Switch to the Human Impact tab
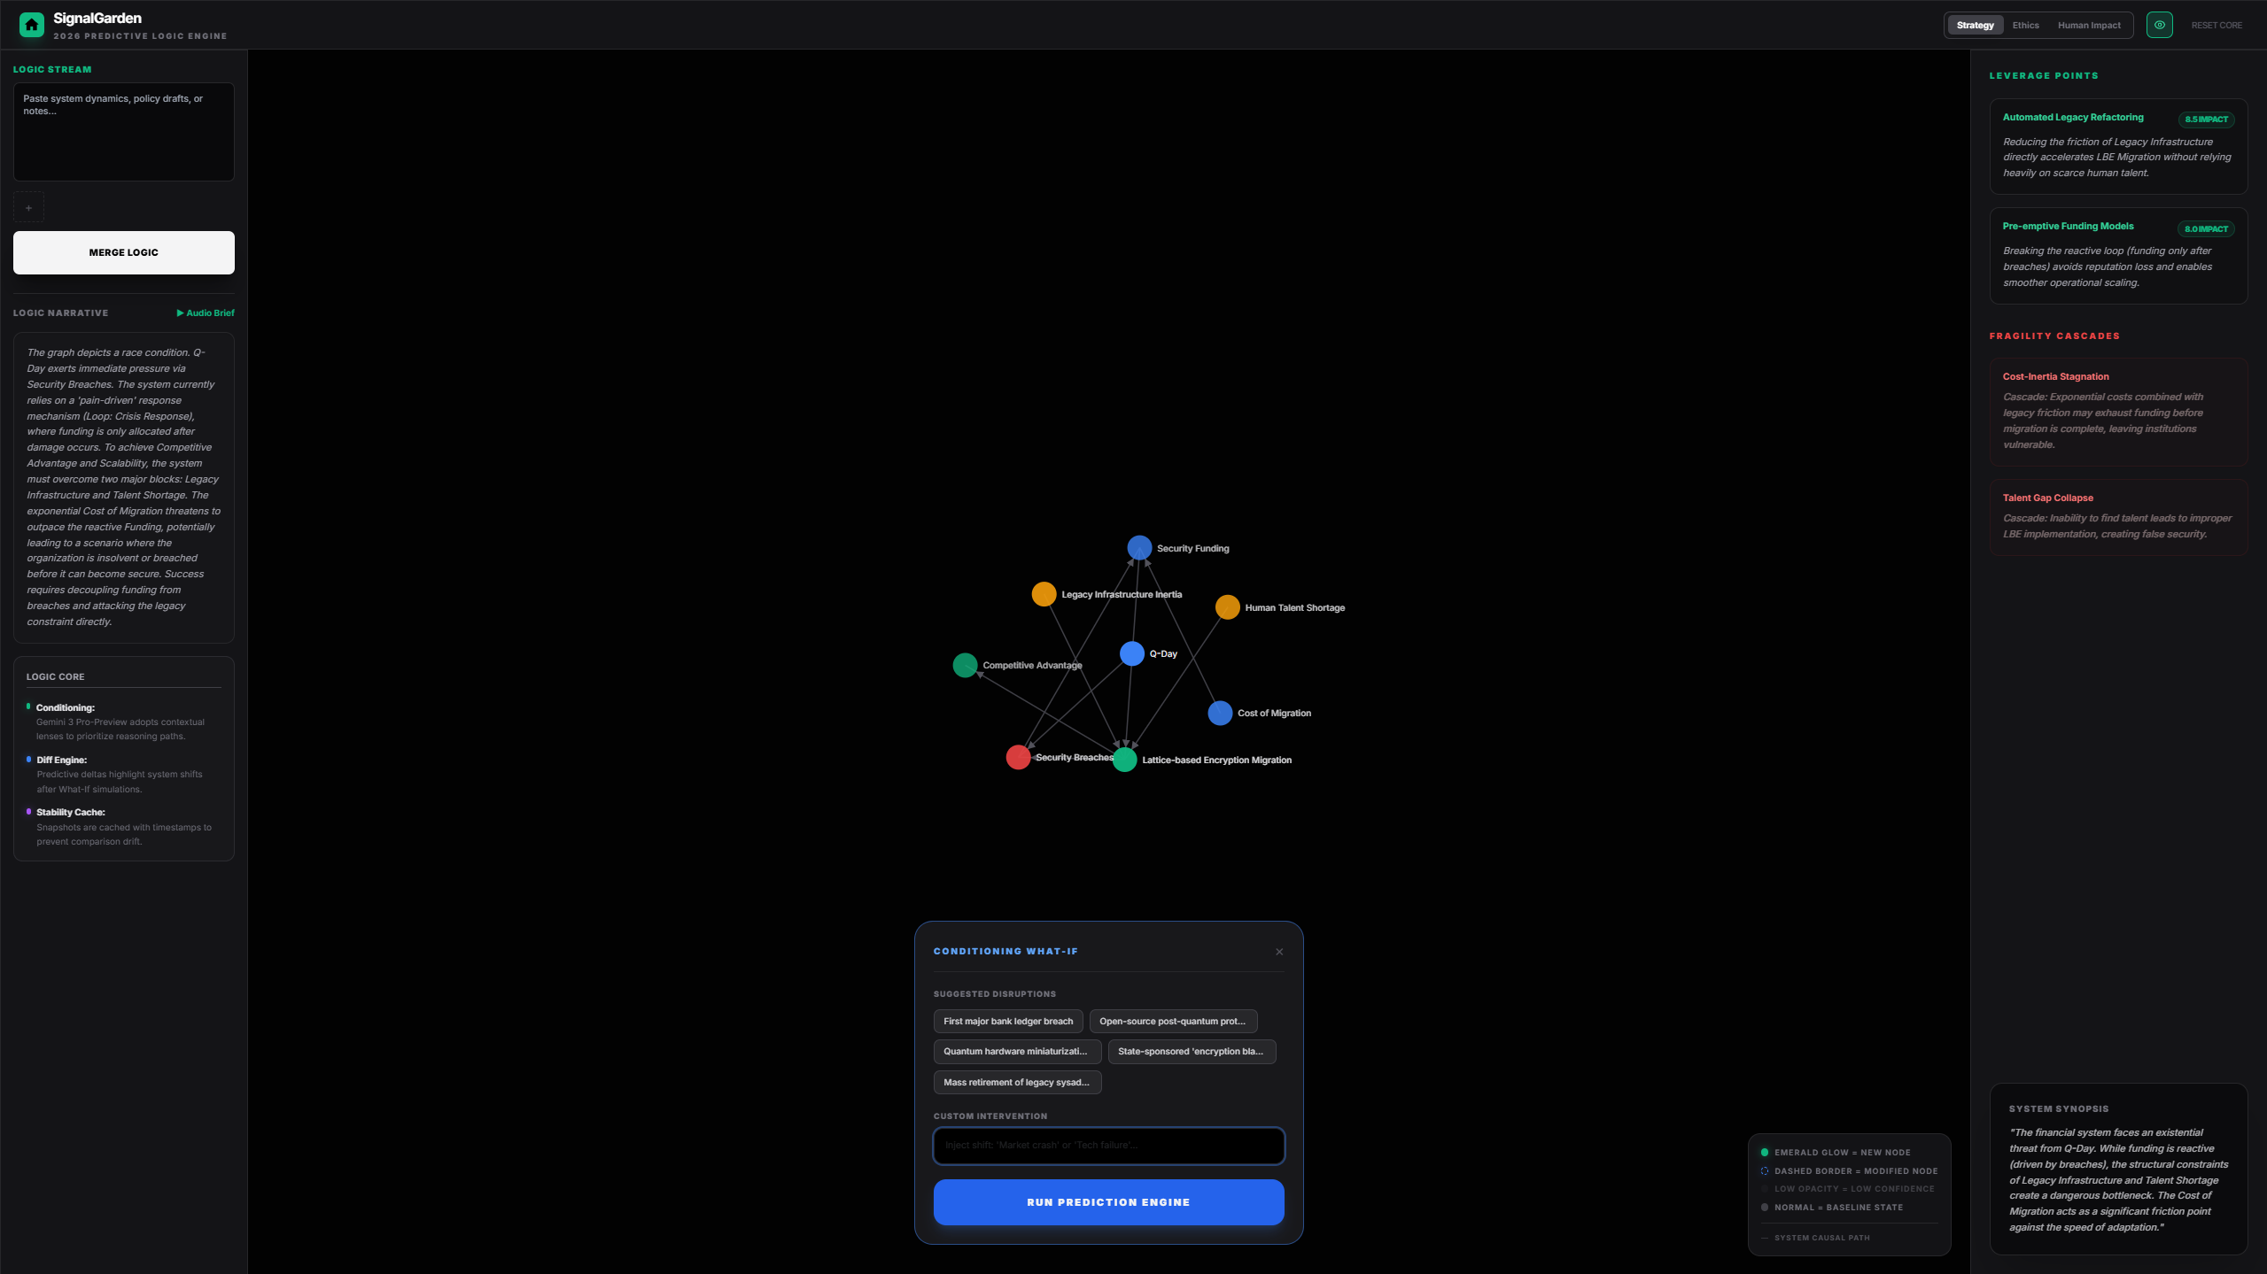Screen dimensions: 2267x1274 point(2088,25)
